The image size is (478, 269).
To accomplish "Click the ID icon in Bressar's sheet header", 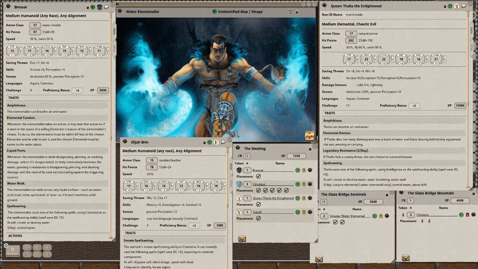I will pyautogui.click(x=93, y=7).
